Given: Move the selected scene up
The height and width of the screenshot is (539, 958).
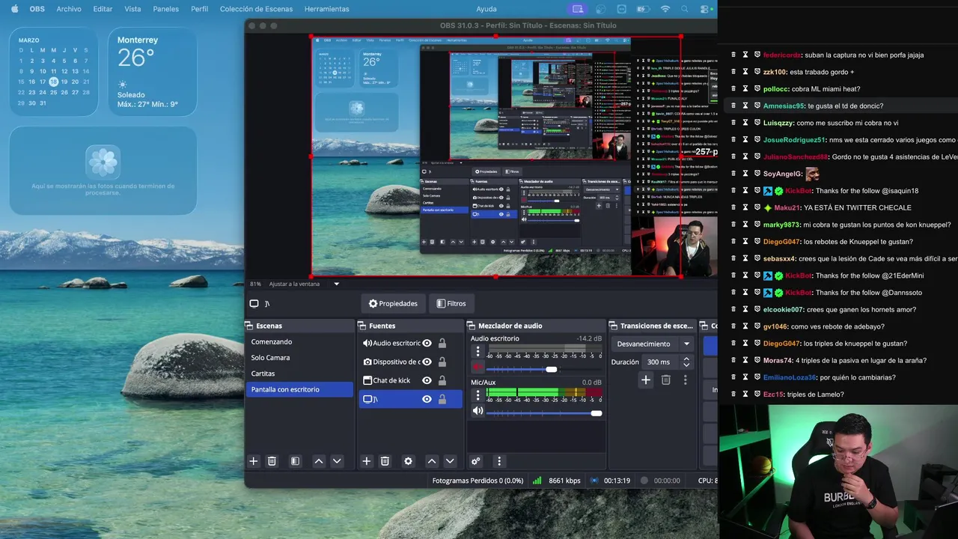Looking at the screenshot, I should tap(319, 461).
